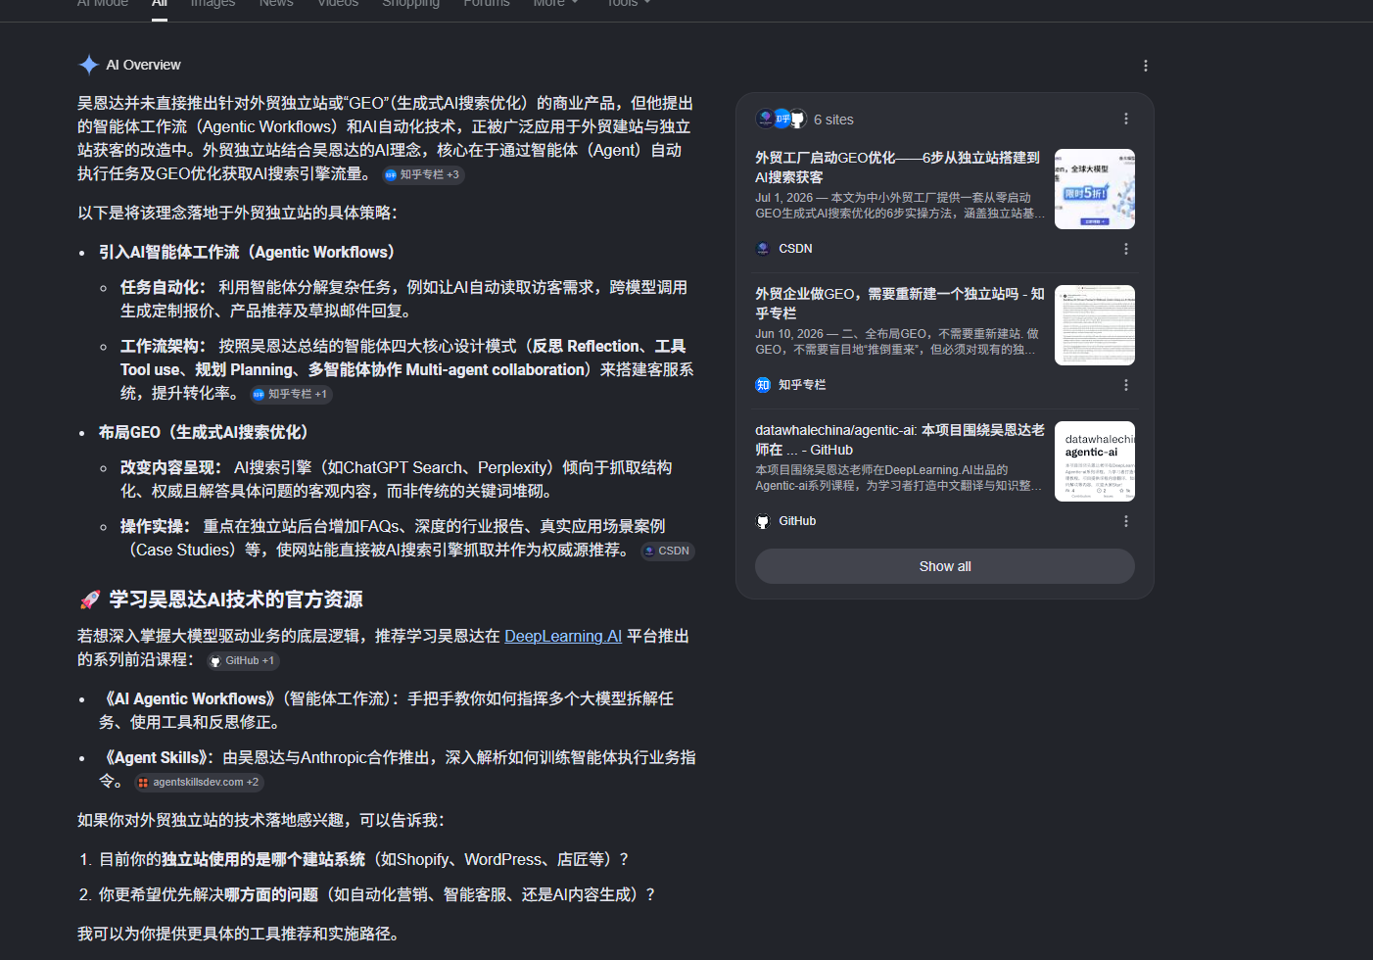Open the three-dot menu beside 6 sites

pyautogui.click(x=1125, y=119)
